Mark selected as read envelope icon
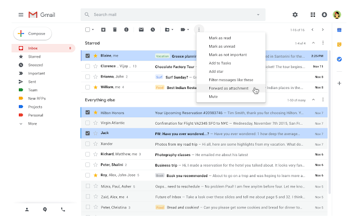 141,30
